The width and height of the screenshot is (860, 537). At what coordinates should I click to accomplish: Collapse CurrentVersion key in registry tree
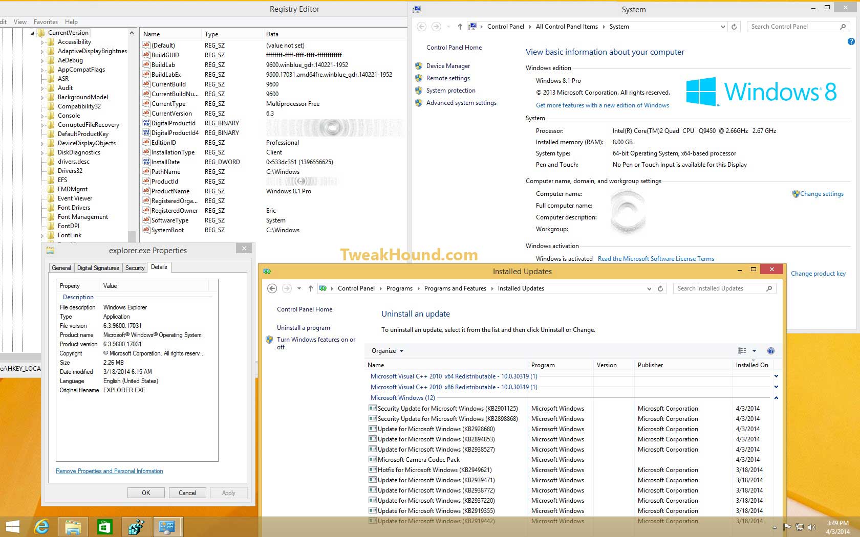tap(33, 33)
